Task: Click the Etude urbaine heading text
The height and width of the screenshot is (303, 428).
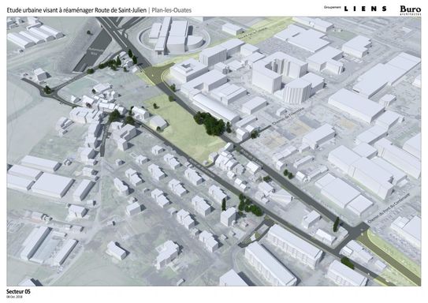Action: (x=76, y=10)
